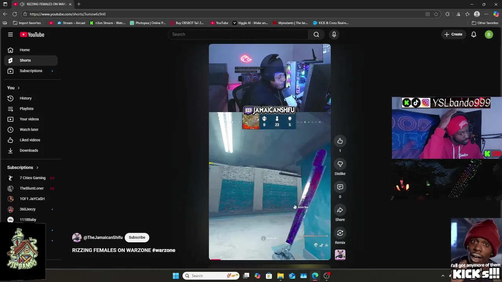Go to Home in sidebar
The image size is (502, 282).
[31, 50]
